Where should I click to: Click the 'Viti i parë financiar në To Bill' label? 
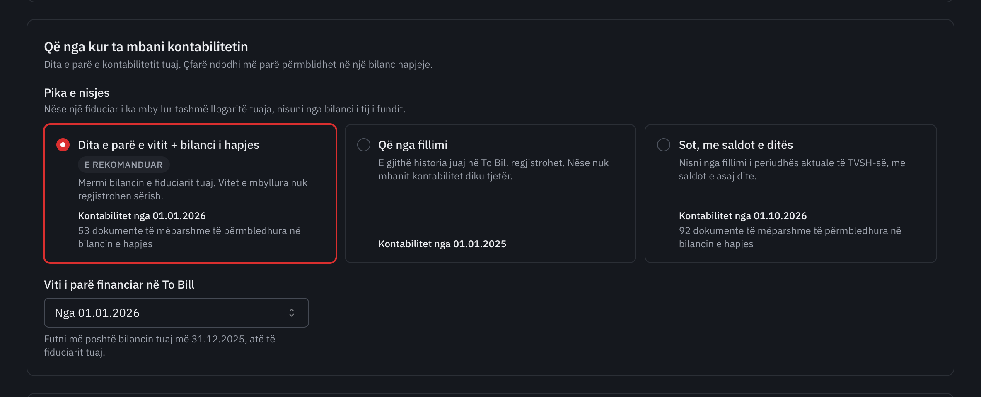[x=119, y=285]
